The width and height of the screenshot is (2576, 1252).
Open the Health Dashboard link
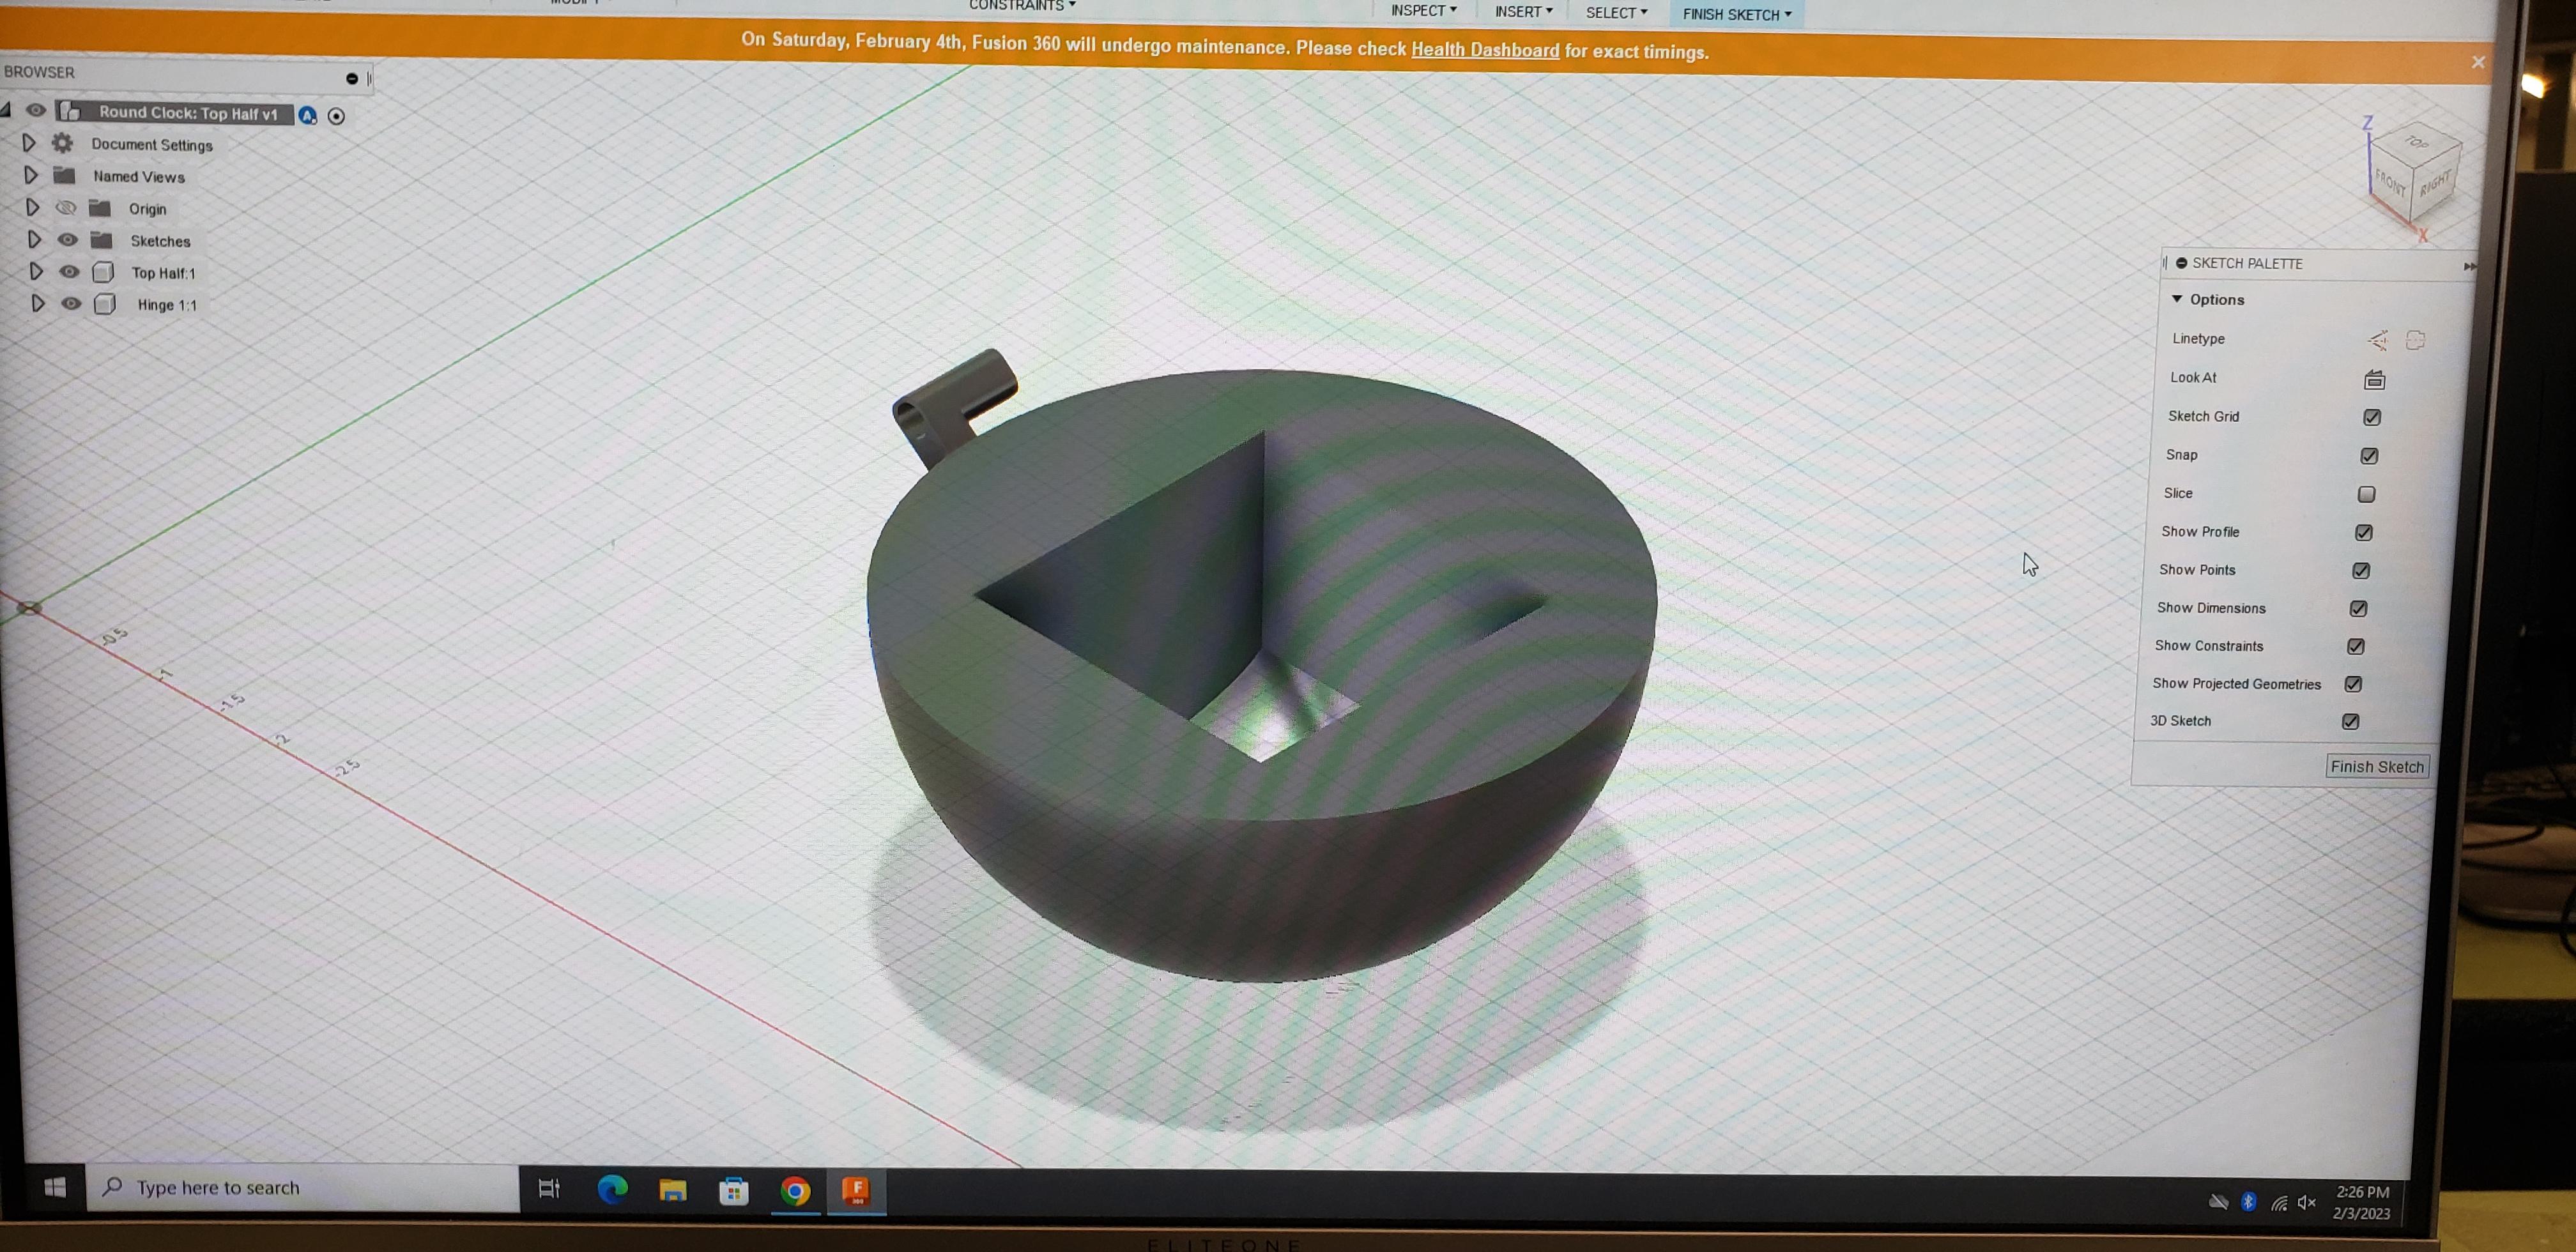tap(1484, 50)
